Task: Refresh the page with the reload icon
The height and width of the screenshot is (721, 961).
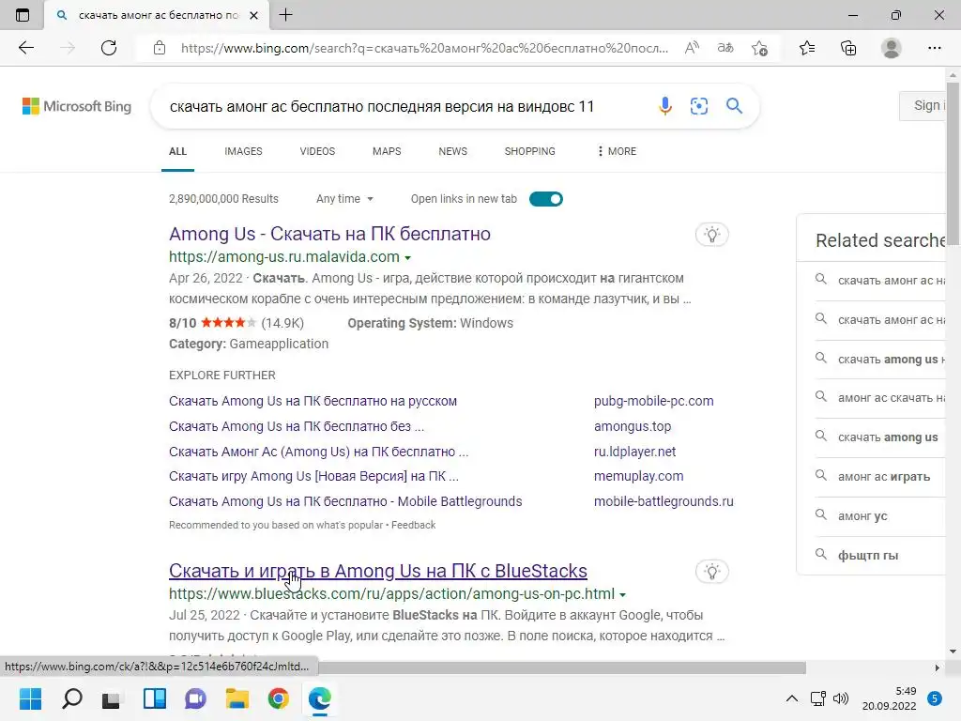Action: [109, 48]
